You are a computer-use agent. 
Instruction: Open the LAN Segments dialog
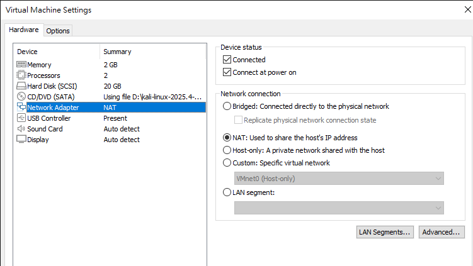[x=385, y=232]
